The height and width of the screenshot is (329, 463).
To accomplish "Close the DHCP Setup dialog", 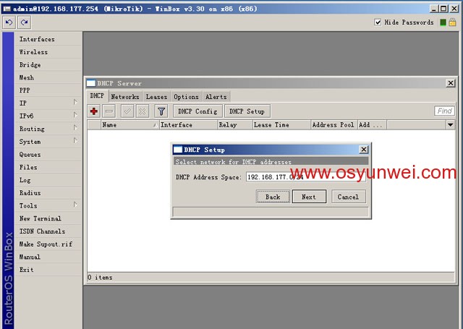I will [364, 150].
